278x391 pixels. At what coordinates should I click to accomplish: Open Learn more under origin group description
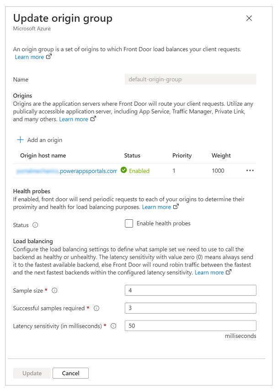coord(28,57)
